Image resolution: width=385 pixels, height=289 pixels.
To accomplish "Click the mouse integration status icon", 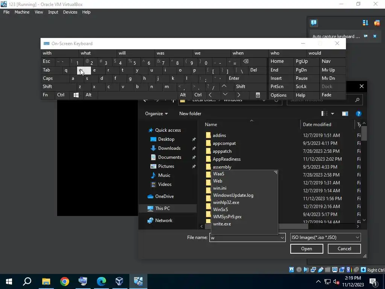I will click(x=356, y=269).
